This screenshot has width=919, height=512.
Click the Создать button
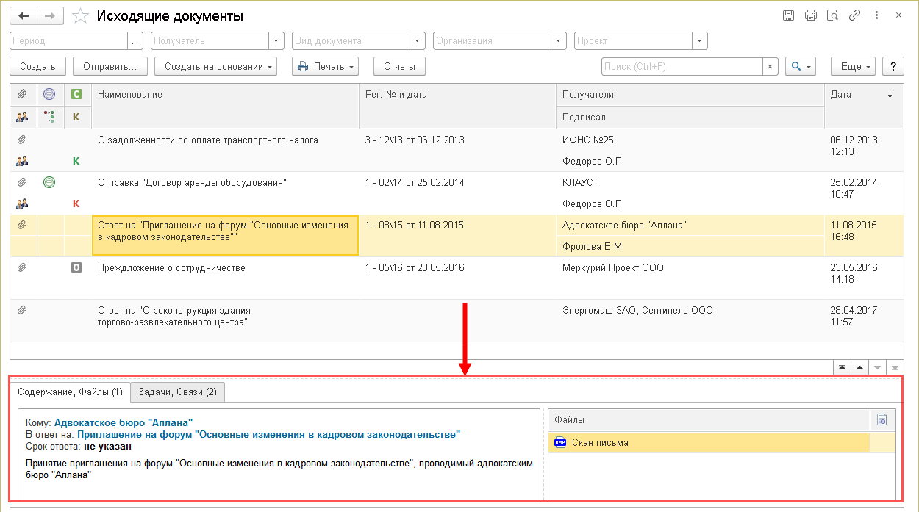pos(37,66)
